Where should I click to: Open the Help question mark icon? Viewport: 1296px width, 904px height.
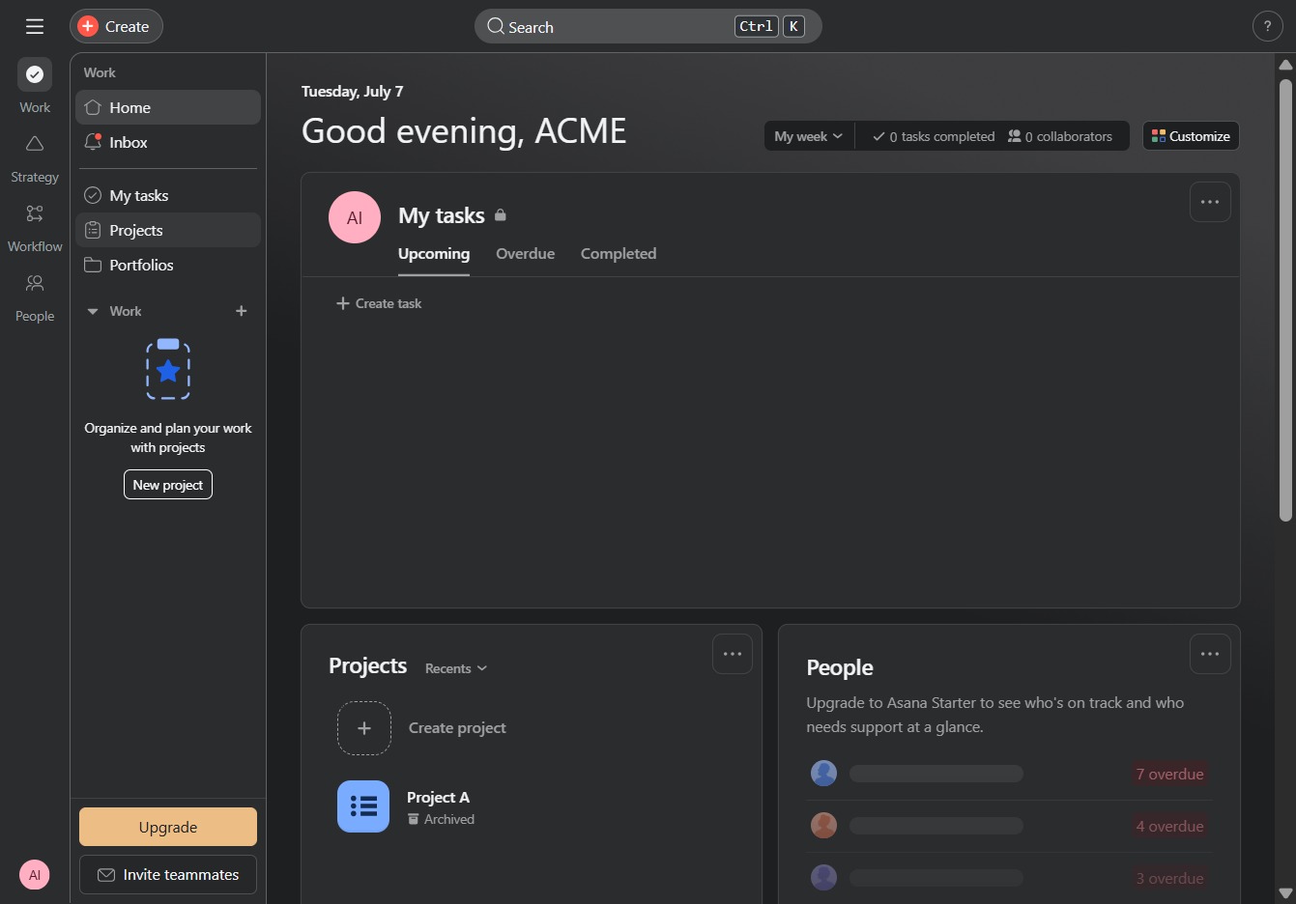pyautogui.click(x=1267, y=26)
